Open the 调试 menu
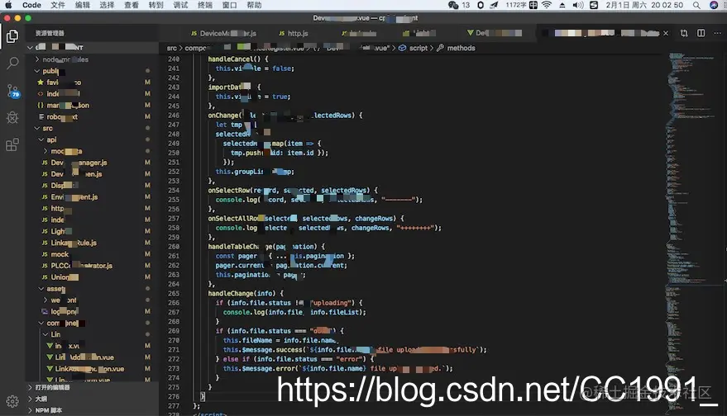Image resolution: width=727 pixels, height=416 pixels. click(180, 5)
